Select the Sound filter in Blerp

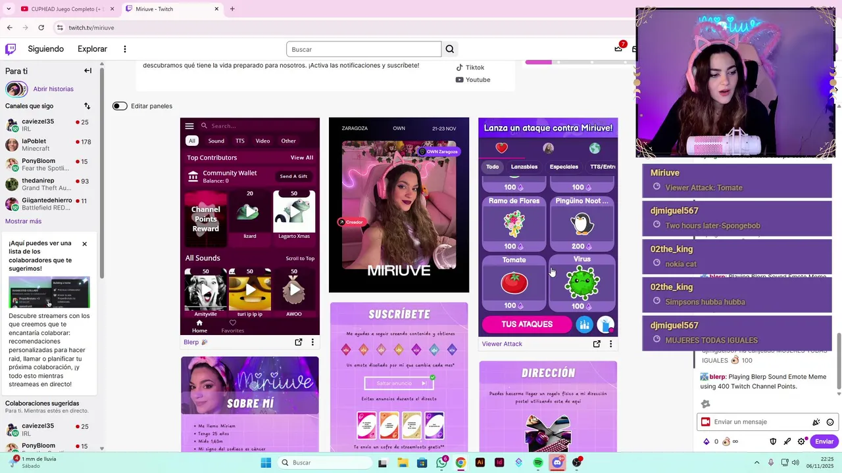pyautogui.click(x=216, y=141)
